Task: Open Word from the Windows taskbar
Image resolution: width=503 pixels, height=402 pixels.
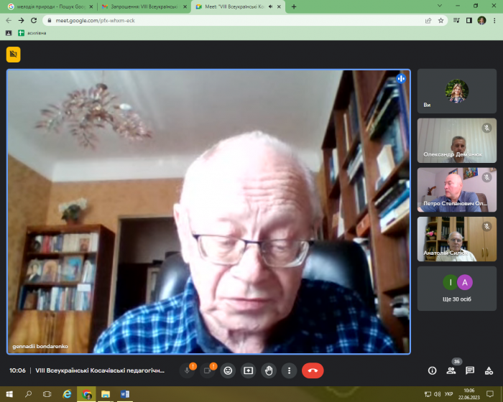Action: coord(124,394)
